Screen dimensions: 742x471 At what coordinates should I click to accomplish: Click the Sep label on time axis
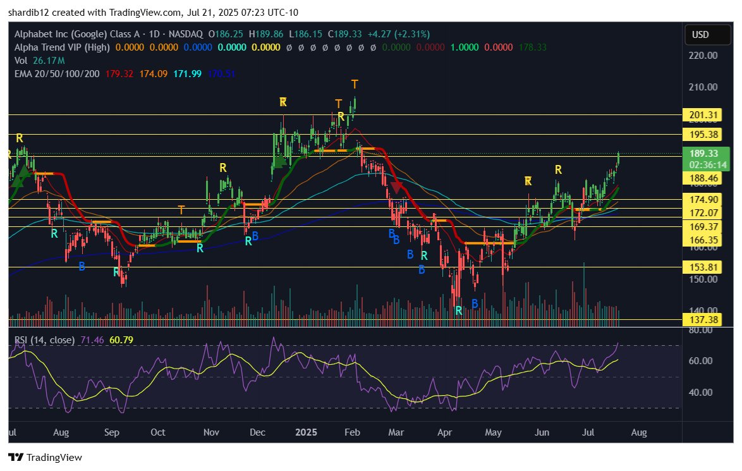112,432
